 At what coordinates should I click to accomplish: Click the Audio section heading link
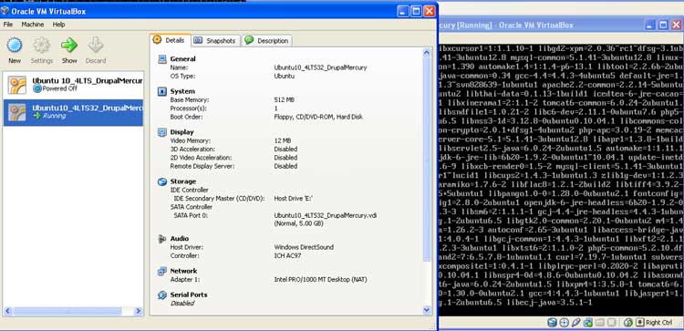click(x=180, y=238)
